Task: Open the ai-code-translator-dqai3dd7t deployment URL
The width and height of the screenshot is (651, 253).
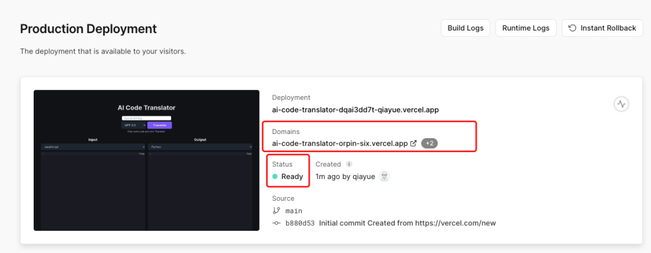Action: point(355,110)
